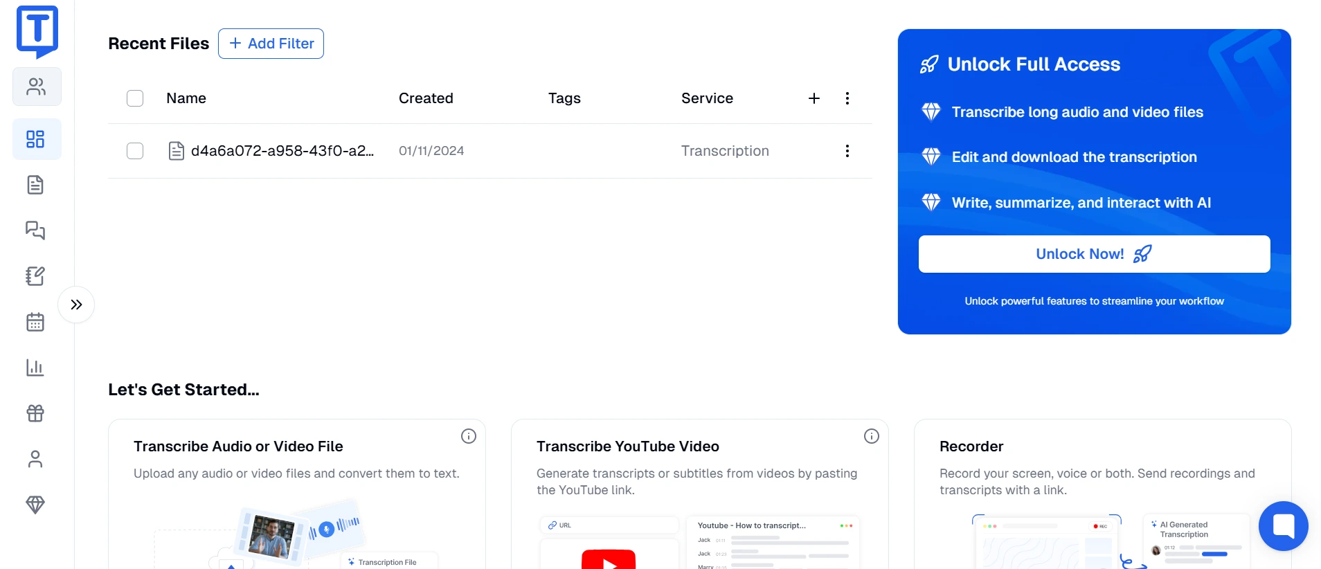Click the Name column header

click(186, 98)
